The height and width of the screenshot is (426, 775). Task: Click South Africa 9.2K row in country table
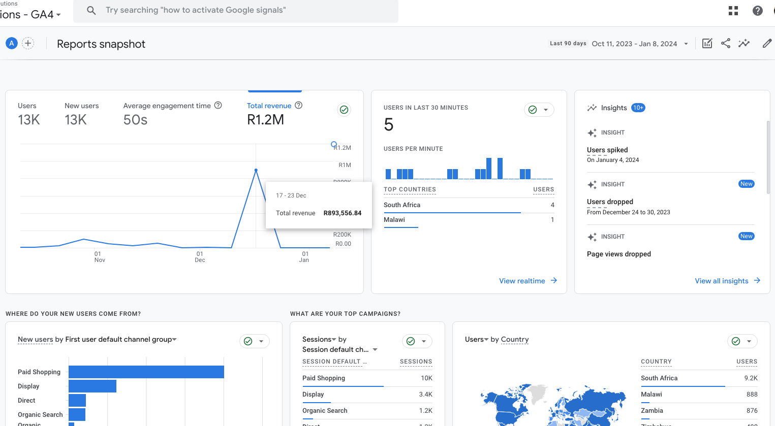[699, 378]
